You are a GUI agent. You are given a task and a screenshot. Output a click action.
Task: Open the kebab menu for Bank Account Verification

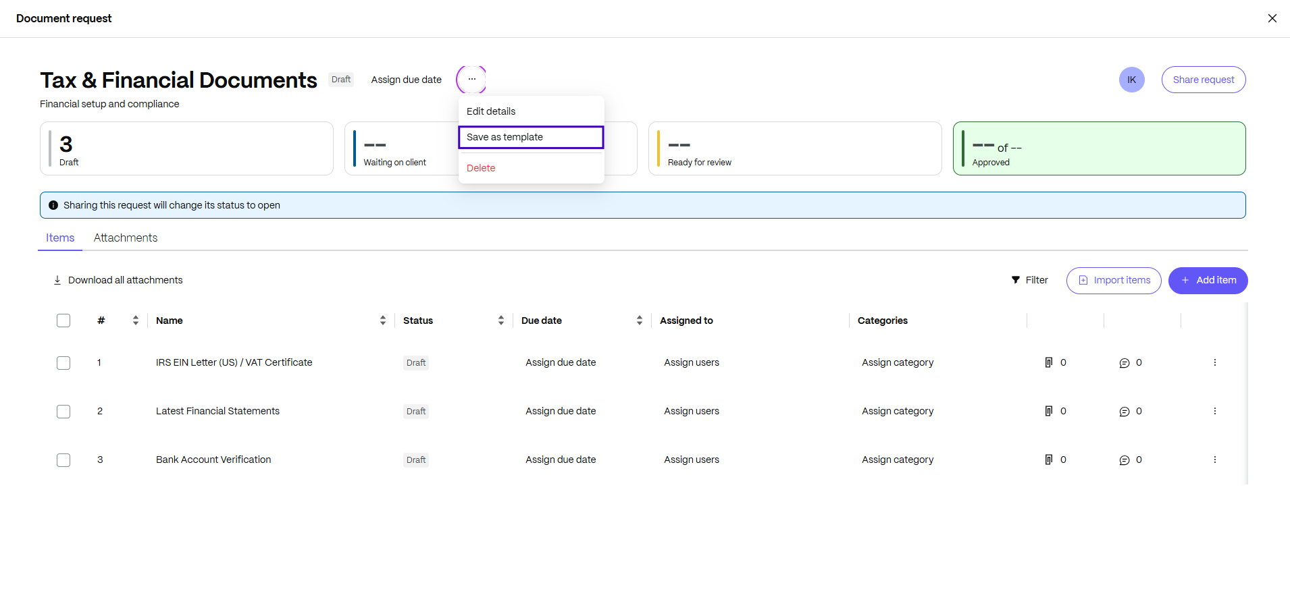pos(1215,460)
